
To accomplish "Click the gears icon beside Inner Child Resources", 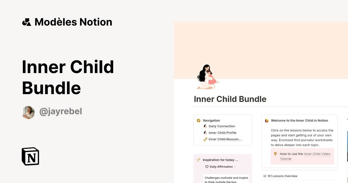I will [x=205, y=139].
